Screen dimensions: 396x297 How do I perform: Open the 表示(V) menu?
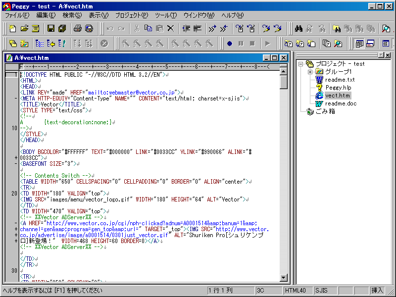[x=99, y=15]
